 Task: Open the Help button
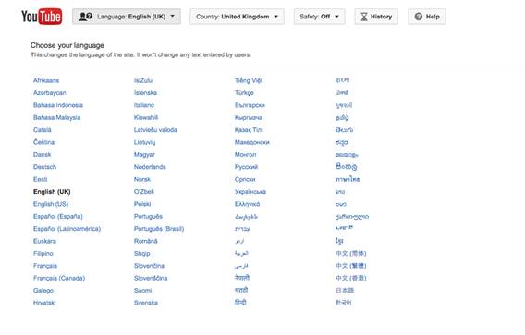427,17
